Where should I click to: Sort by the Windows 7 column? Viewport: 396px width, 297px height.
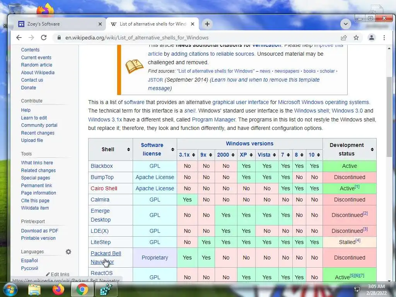coord(288,155)
